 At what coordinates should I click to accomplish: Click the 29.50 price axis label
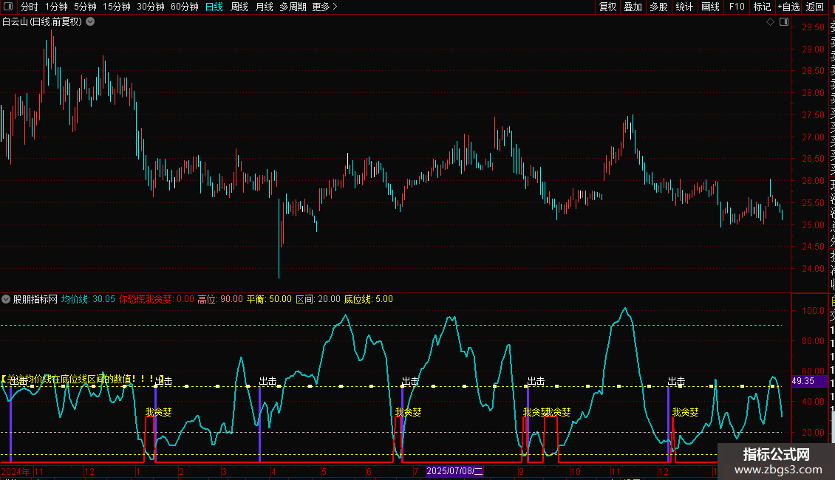[813, 27]
